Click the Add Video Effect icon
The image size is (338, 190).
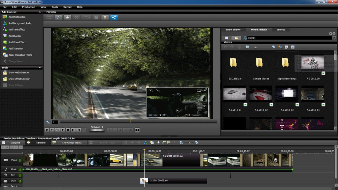pyautogui.click(x=5, y=42)
